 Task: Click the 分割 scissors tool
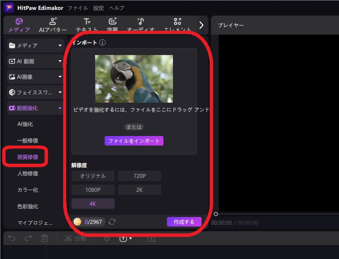pos(75,238)
